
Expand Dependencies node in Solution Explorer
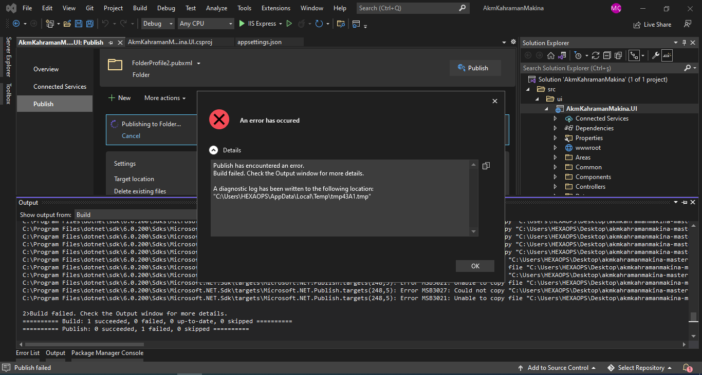tap(555, 128)
